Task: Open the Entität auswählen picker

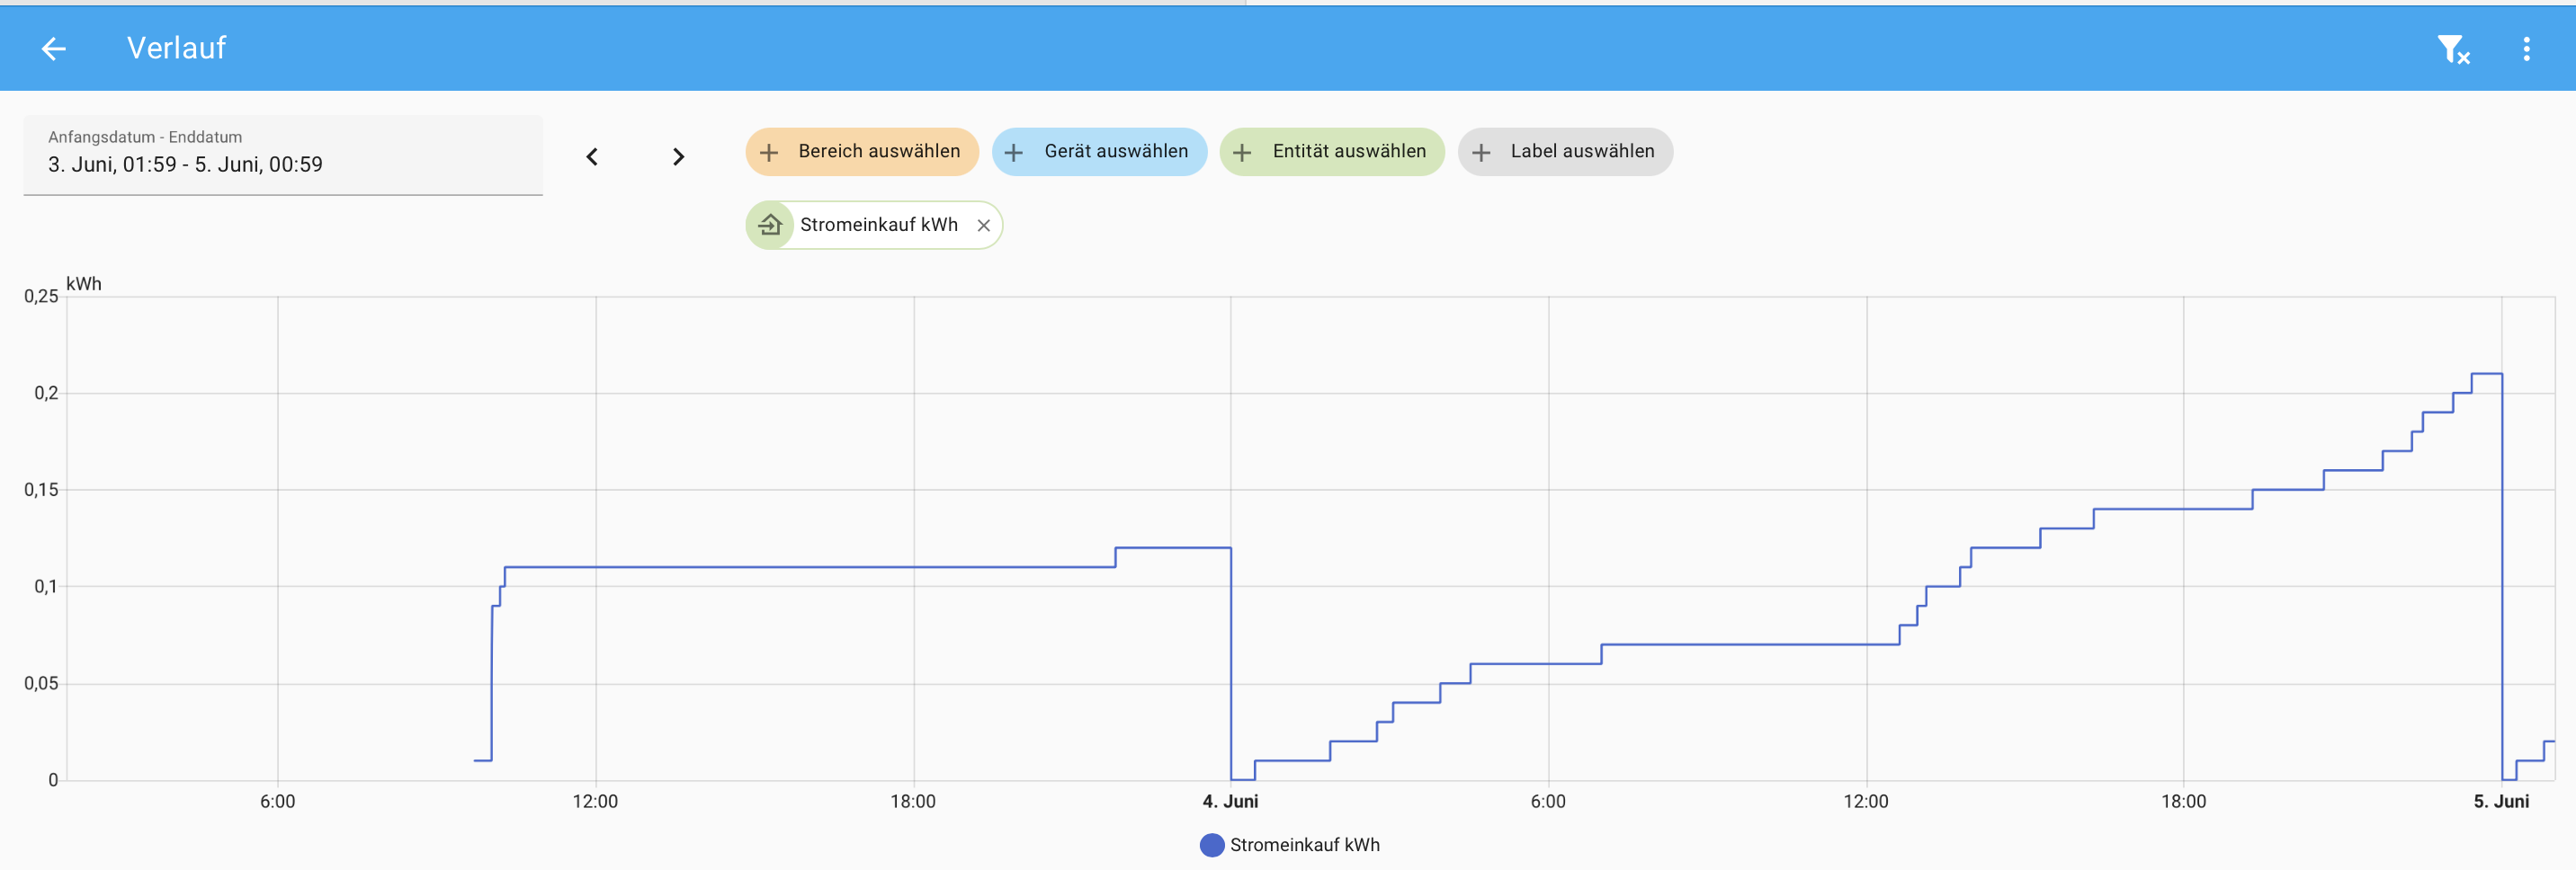Action: [x=1331, y=152]
